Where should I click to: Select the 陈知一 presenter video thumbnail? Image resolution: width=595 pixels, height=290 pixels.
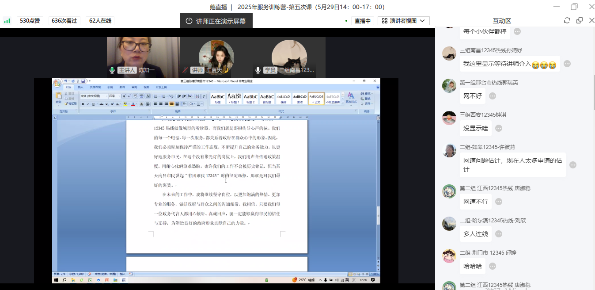pyautogui.click(x=143, y=55)
